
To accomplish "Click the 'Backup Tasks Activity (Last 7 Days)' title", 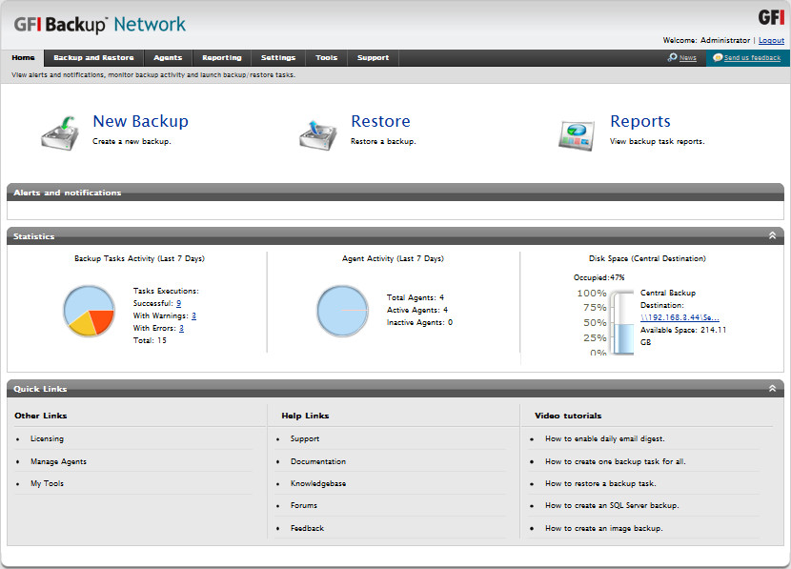I will [x=140, y=258].
